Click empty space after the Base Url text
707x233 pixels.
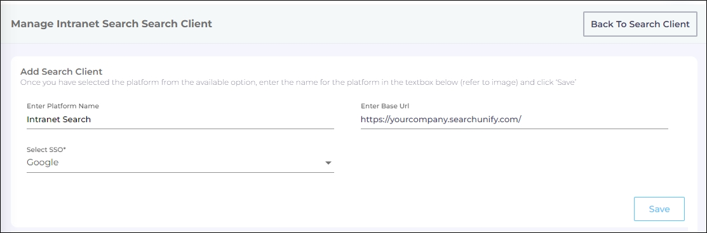click(x=595, y=120)
